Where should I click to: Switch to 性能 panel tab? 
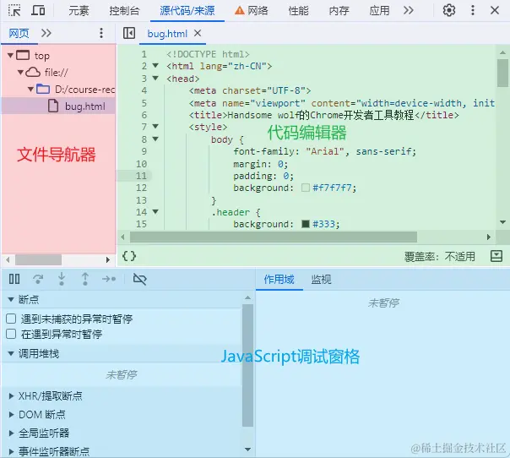[x=298, y=11]
